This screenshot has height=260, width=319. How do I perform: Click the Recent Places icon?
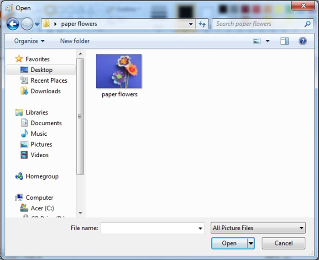(x=24, y=80)
